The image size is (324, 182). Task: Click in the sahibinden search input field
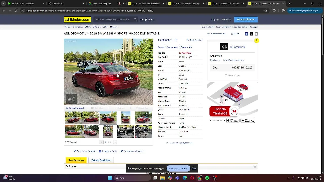tap(113, 20)
